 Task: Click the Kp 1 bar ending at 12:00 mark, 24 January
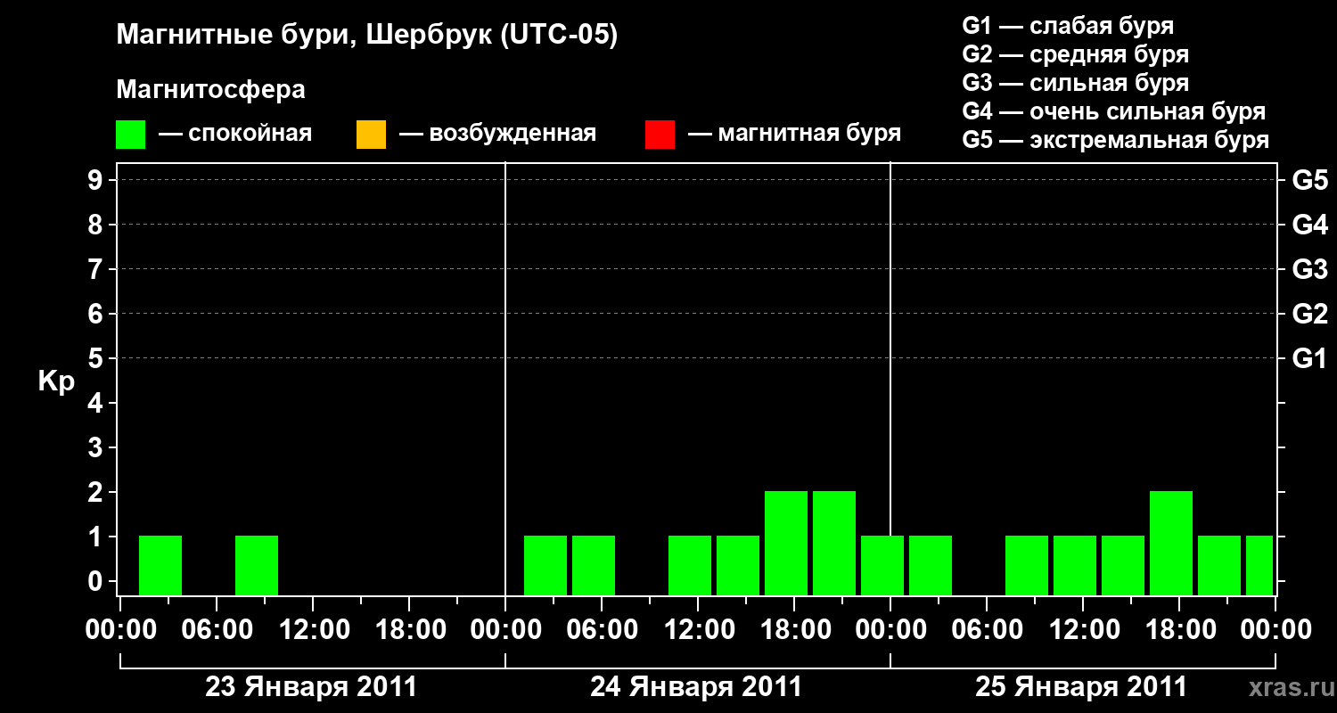(690, 565)
